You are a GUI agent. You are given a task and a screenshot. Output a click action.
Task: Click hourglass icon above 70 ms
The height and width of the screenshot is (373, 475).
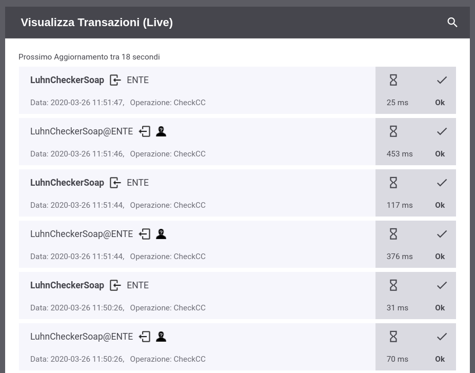393,337
